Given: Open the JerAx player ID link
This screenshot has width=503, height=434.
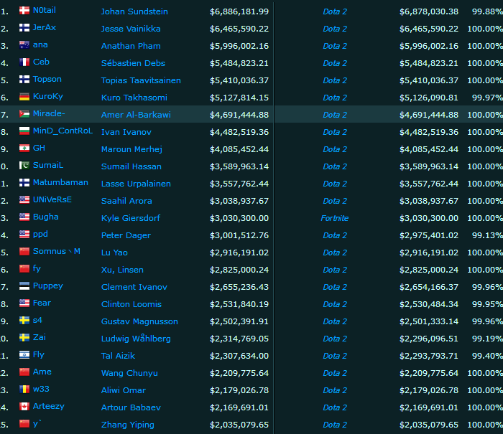Looking at the screenshot, I should pos(46,28).
